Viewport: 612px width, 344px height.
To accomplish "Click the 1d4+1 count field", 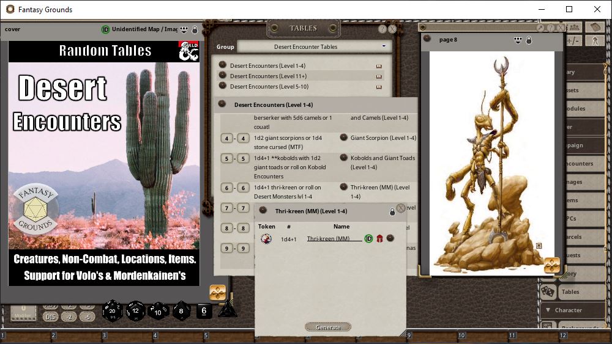I will pyautogui.click(x=288, y=239).
